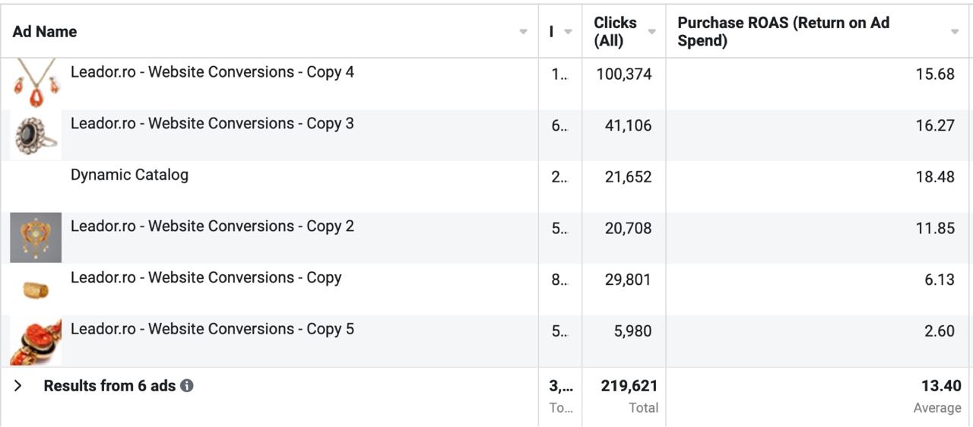Open the truncated 'I' column dropdown arrow

click(x=568, y=32)
